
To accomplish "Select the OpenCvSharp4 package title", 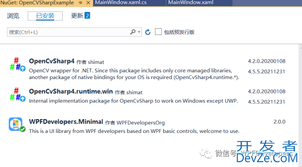I will tap(52, 61).
